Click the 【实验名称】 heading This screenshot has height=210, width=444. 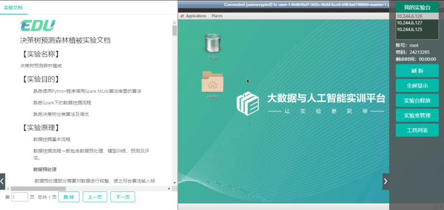click(x=41, y=54)
